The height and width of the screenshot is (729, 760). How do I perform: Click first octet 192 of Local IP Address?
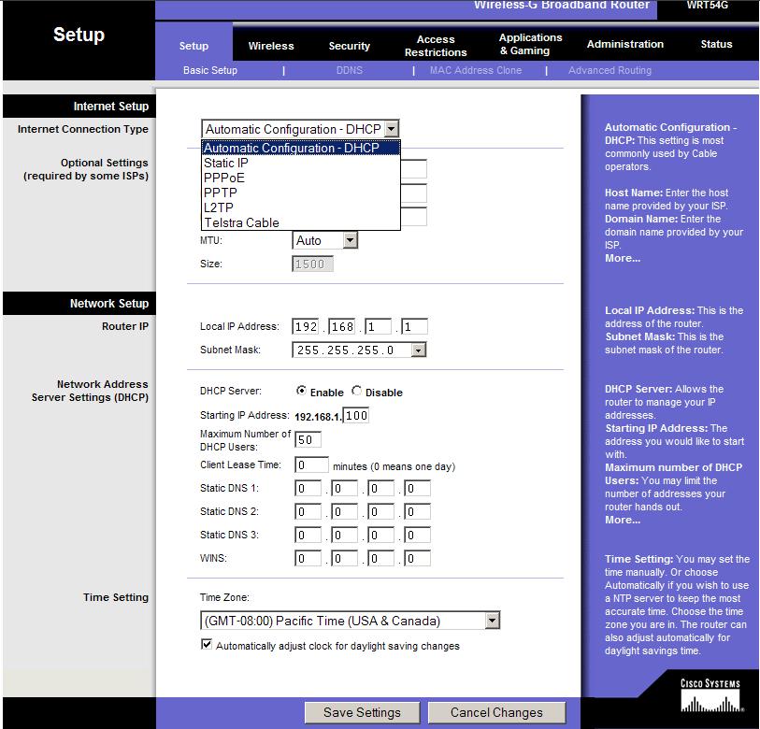pyautogui.click(x=306, y=327)
